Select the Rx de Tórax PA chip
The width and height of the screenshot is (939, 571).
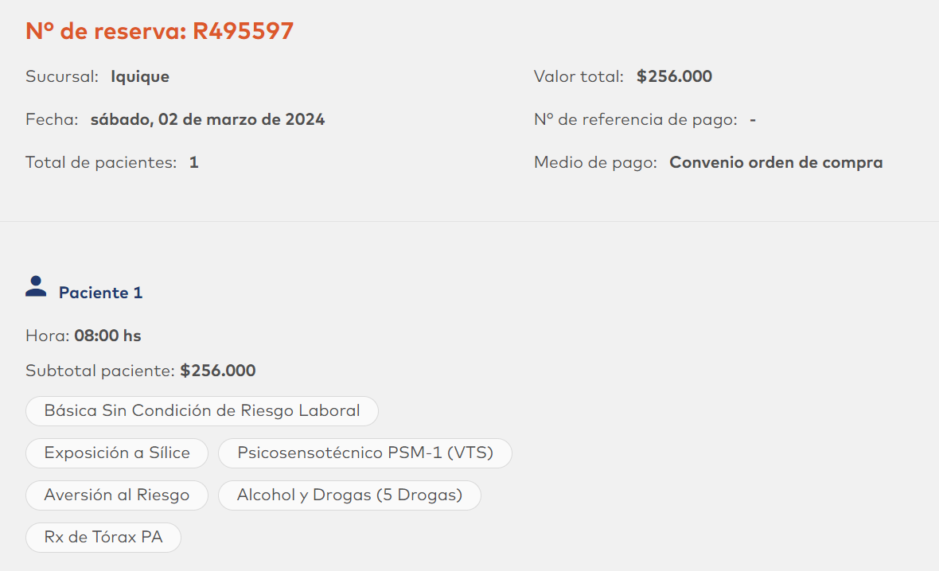pos(103,538)
